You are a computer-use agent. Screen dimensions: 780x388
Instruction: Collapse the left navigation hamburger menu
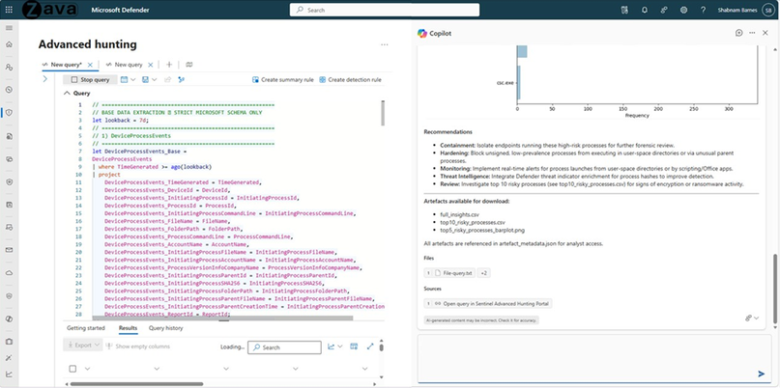pyautogui.click(x=9, y=27)
